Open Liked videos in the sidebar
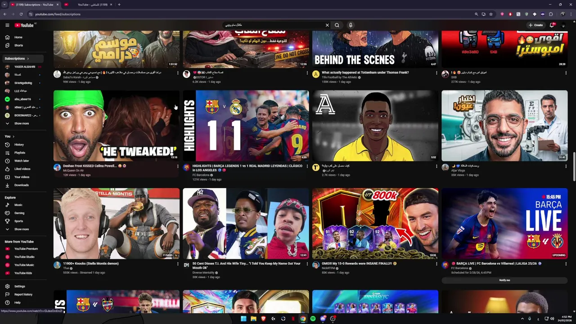 [23, 169]
